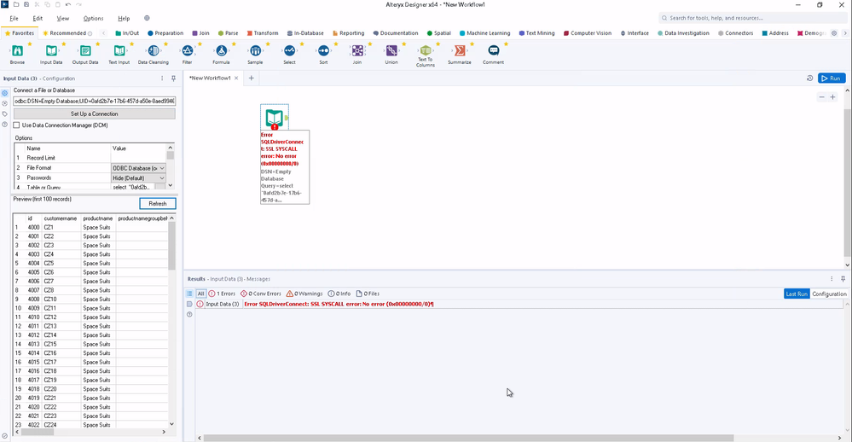Viewport: 852px width, 442px height.
Task: Select the Comment tool
Action: pyautogui.click(x=494, y=51)
